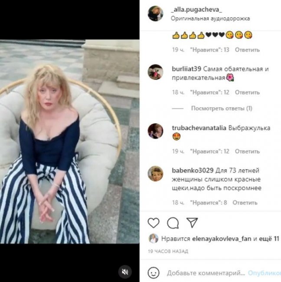Image resolution: width=281 pixels, height=282 pixels.
Task: Reply to trubachevanatalia's comment
Action: pos(247,151)
